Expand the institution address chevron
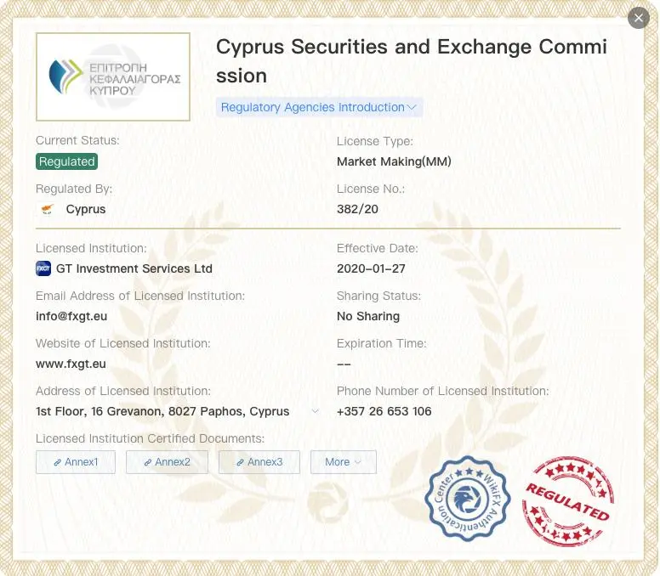The width and height of the screenshot is (660, 576). coord(315,411)
